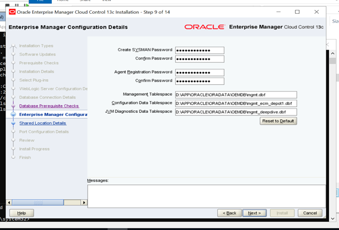Edit the Management Tablespace path field

(235, 95)
